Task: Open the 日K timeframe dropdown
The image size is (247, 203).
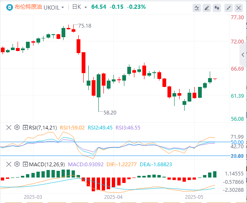Action: click(80, 7)
